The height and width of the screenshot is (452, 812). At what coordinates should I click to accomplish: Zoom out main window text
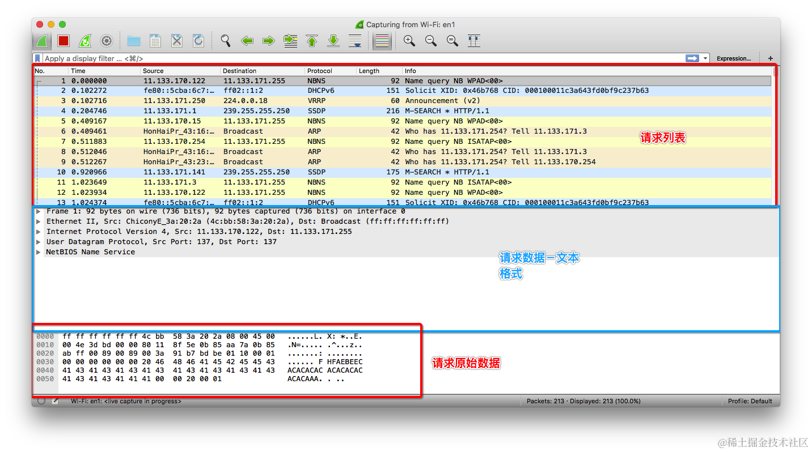coord(431,41)
